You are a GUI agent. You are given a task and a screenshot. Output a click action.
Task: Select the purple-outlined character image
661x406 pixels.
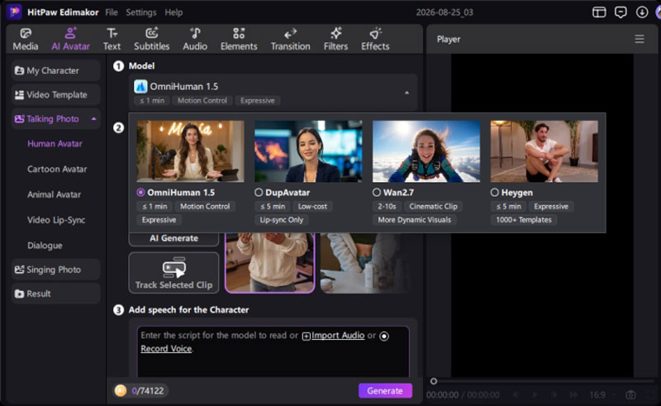(x=270, y=263)
